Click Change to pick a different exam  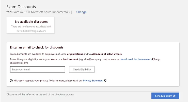pos(81,12)
